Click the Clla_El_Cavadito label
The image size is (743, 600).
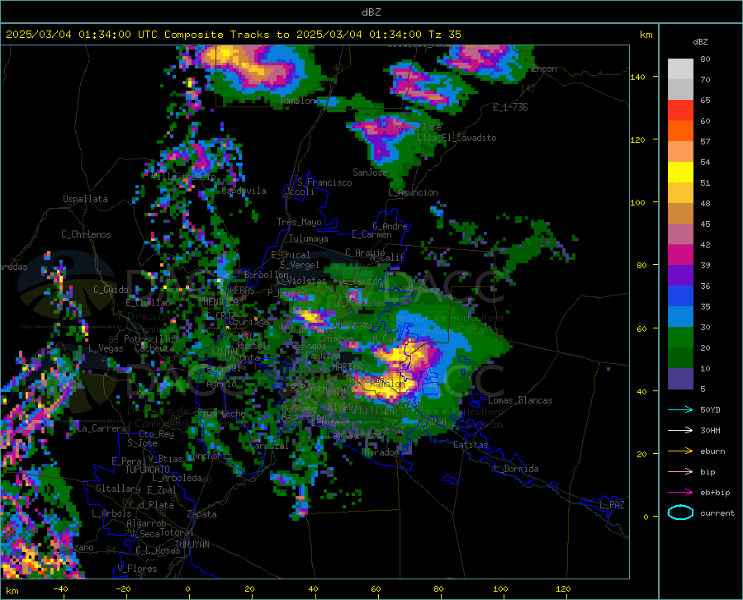pyautogui.click(x=457, y=138)
